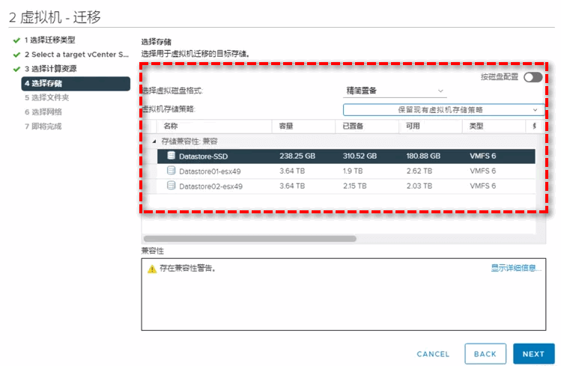561x366 pixels.
Task: Sort the table by the 容量 column header
Action: pyautogui.click(x=286, y=126)
